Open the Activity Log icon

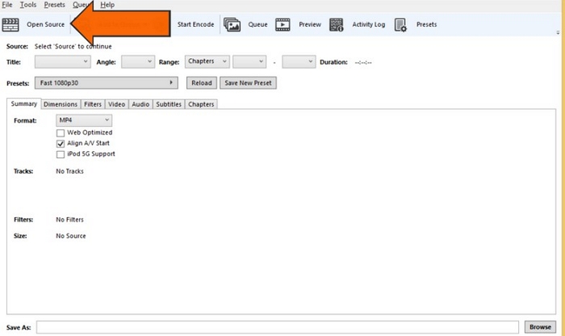(x=337, y=24)
